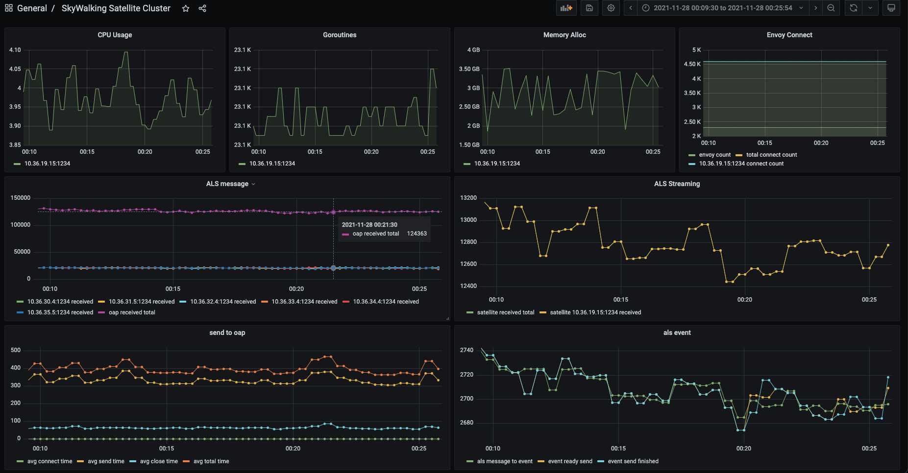This screenshot has height=473, width=908.
Task: Open dashboard settings gear icon
Action: pos(611,8)
